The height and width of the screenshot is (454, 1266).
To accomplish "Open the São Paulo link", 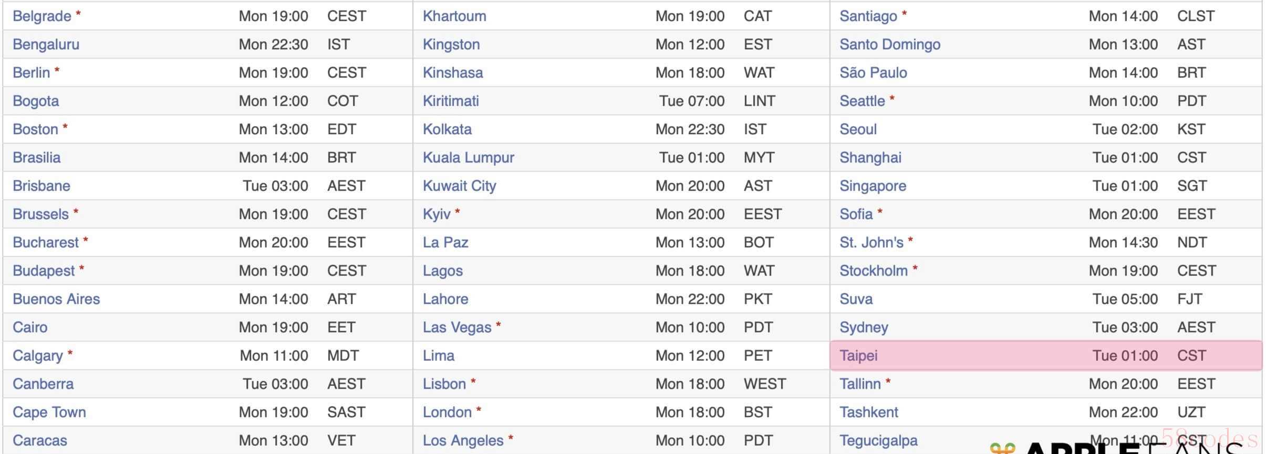I will (873, 73).
